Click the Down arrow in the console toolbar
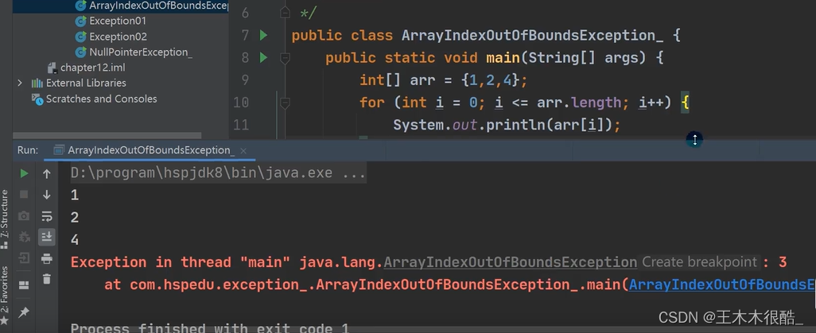The width and height of the screenshot is (816, 333). tap(47, 195)
